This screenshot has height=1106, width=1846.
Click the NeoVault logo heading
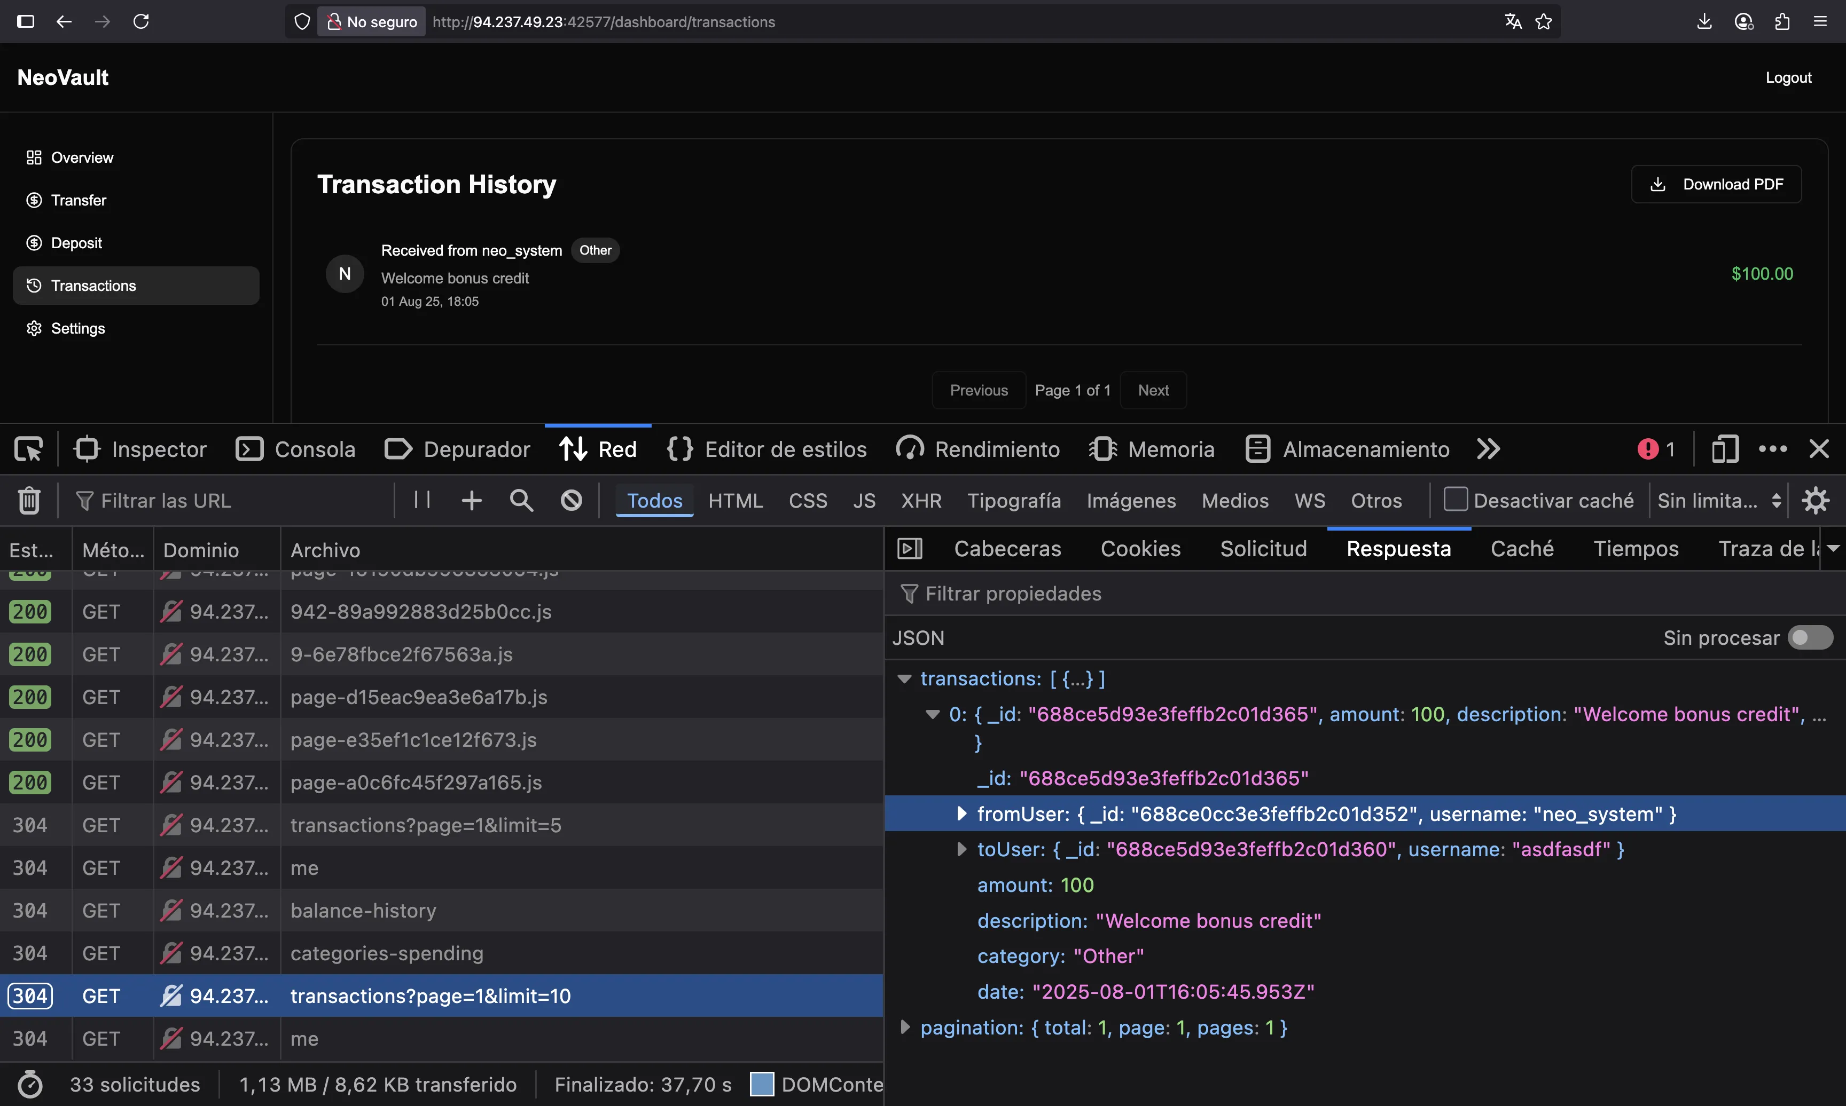[x=62, y=77]
